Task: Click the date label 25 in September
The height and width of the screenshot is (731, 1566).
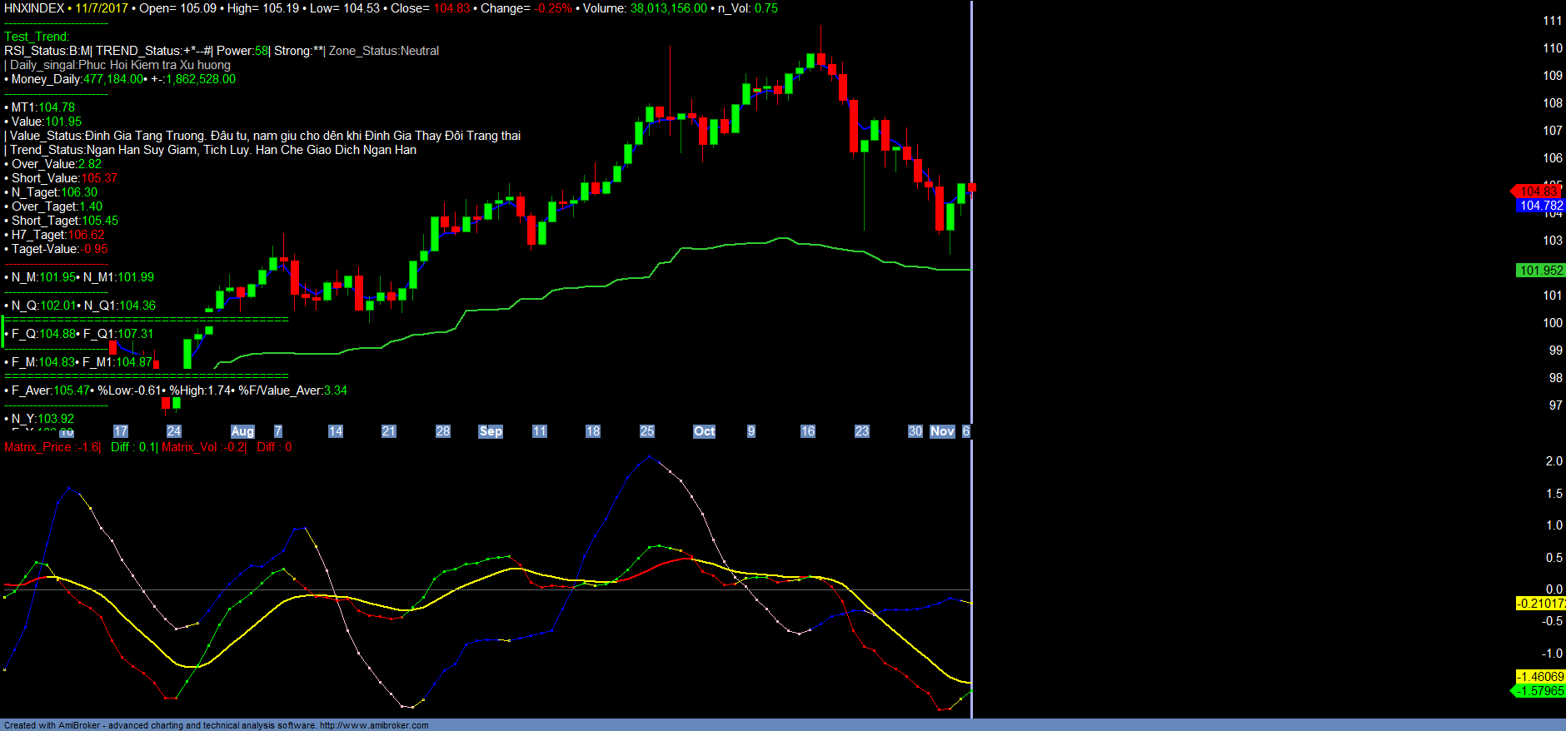Action: point(647,431)
